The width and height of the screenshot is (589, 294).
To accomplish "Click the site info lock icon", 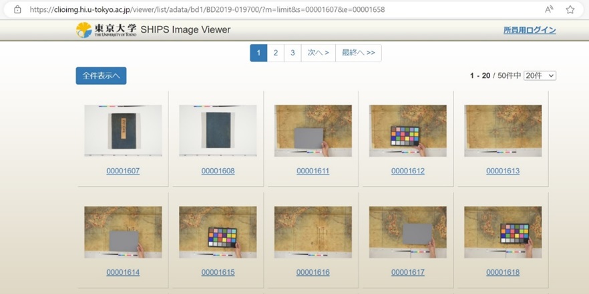I will coord(17,10).
